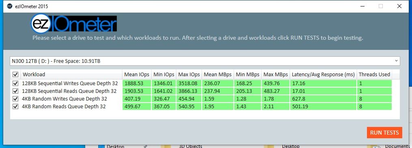Click the Max IOps column header
This screenshot has width=412, height=148.
coord(189,74)
